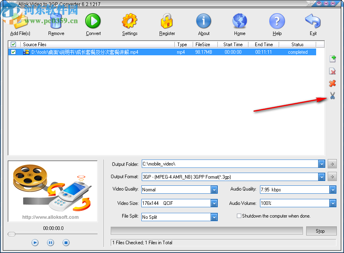Click the Status column header

(297, 44)
